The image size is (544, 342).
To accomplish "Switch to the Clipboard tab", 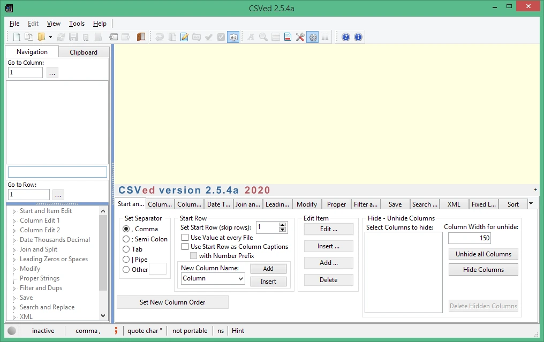I will tap(84, 52).
